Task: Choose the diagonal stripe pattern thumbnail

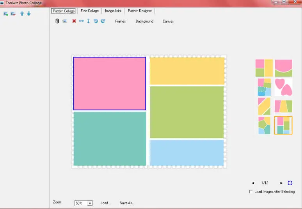Action: pos(264,106)
